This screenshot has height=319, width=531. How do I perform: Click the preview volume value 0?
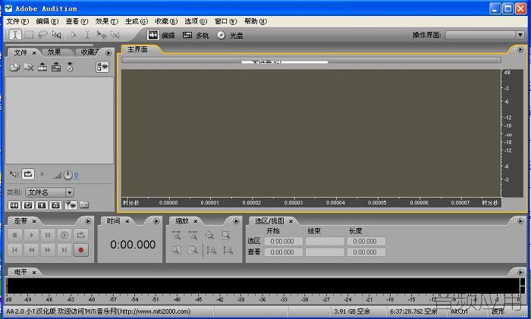point(76,175)
